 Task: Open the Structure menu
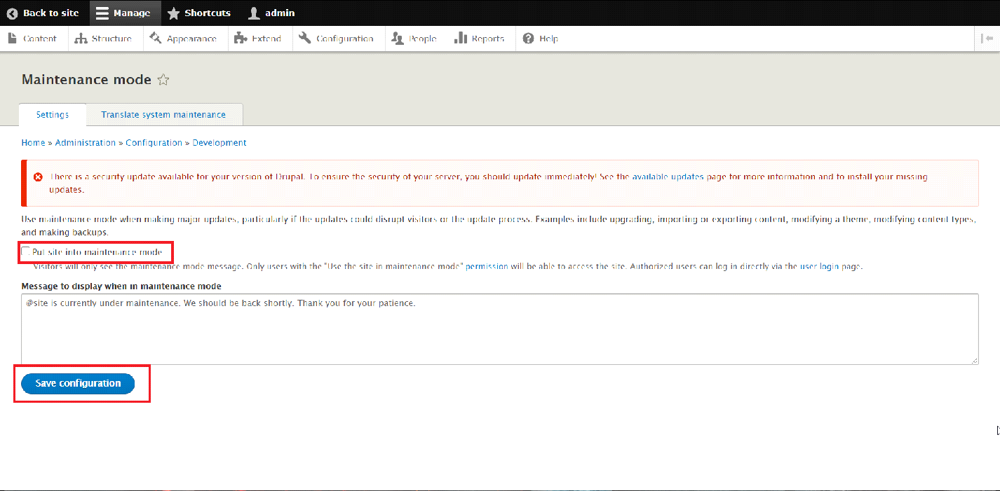(x=104, y=39)
